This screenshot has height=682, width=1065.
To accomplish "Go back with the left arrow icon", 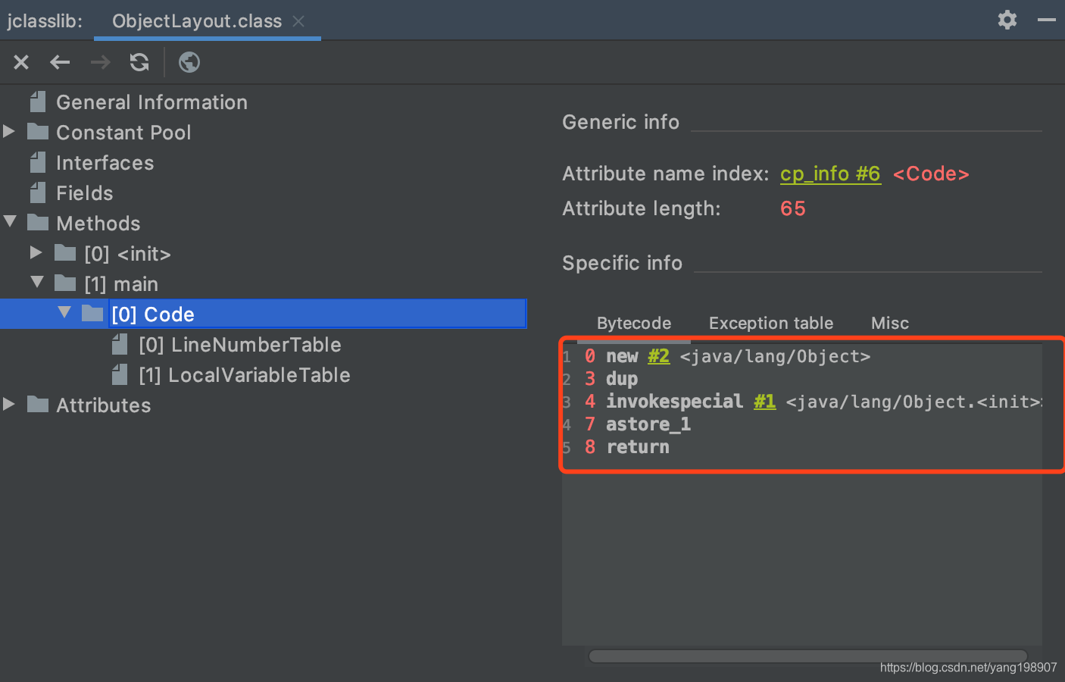I will 60,62.
